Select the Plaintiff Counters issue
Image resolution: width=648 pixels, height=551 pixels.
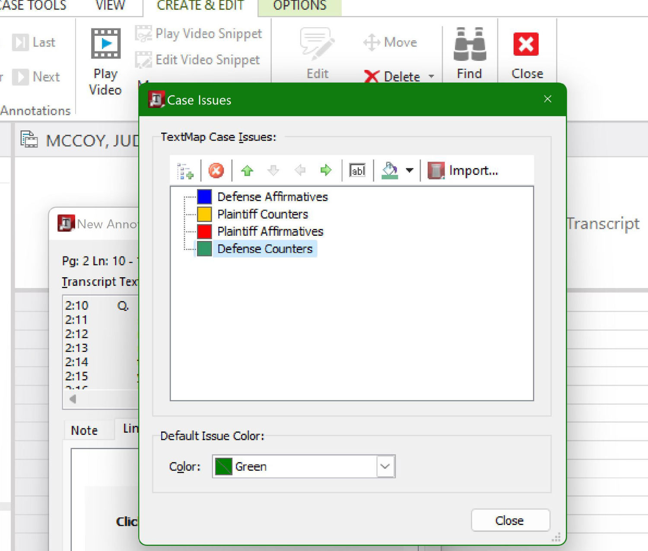click(x=262, y=214)
